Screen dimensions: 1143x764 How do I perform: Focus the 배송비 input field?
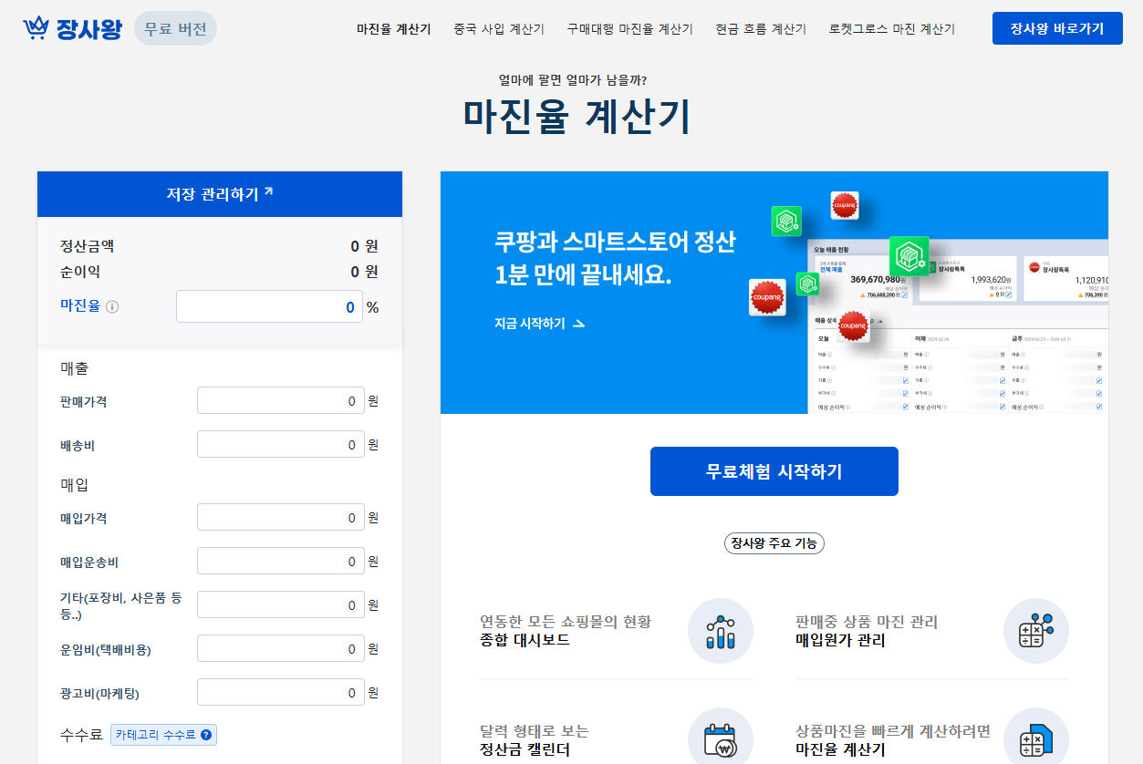[281, 444]
